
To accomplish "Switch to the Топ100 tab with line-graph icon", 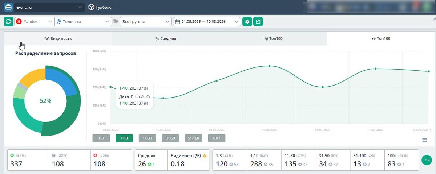I will (381, 38).
